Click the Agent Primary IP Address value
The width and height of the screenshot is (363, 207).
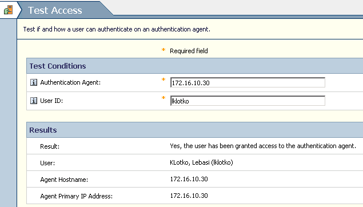[189, 196]
